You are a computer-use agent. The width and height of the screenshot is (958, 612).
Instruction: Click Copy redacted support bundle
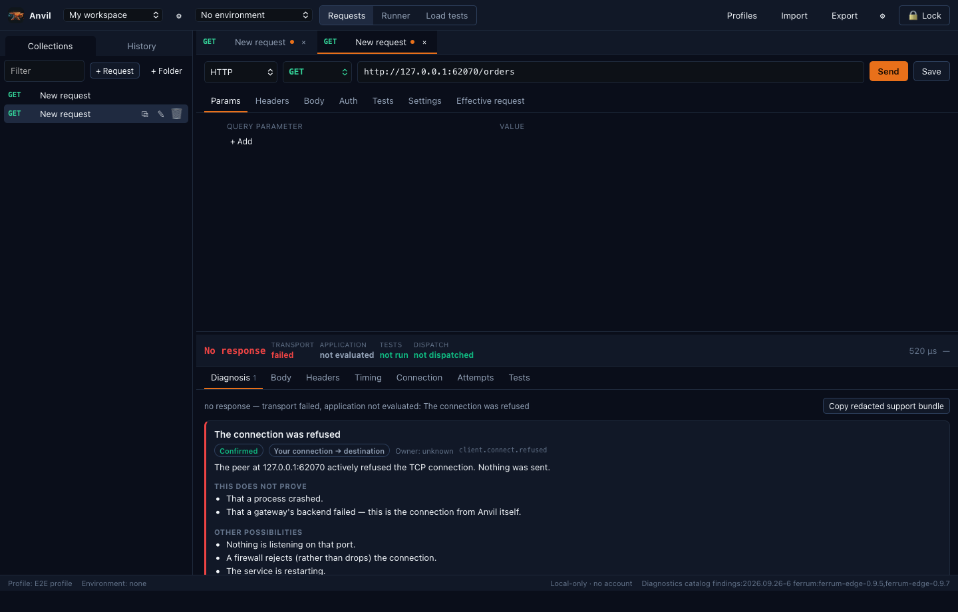pyautogui.click(x=886, y=406)
